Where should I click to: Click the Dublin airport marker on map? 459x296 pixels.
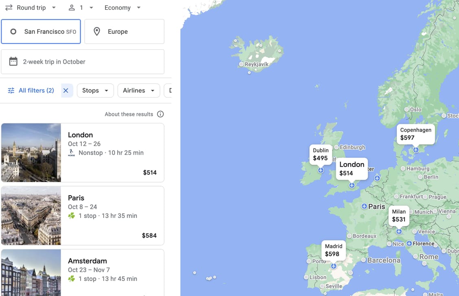[x=321, y=170]
